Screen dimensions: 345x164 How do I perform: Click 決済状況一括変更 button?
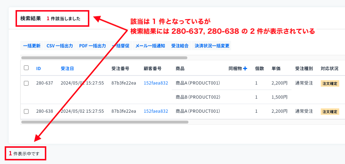point(212,46)
